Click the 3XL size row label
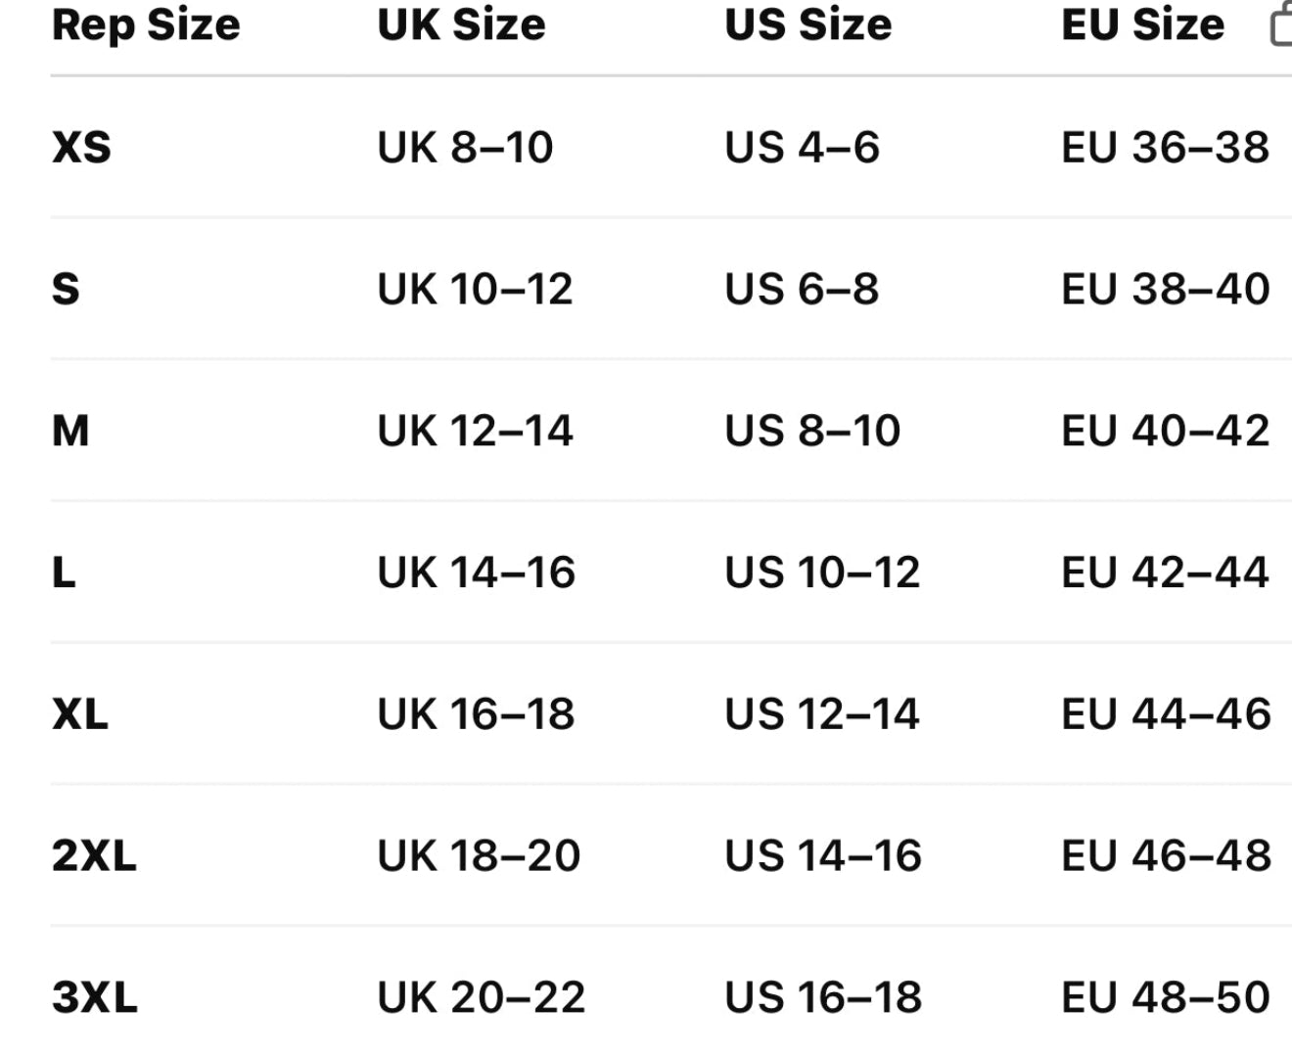 (x=95, y=998)
